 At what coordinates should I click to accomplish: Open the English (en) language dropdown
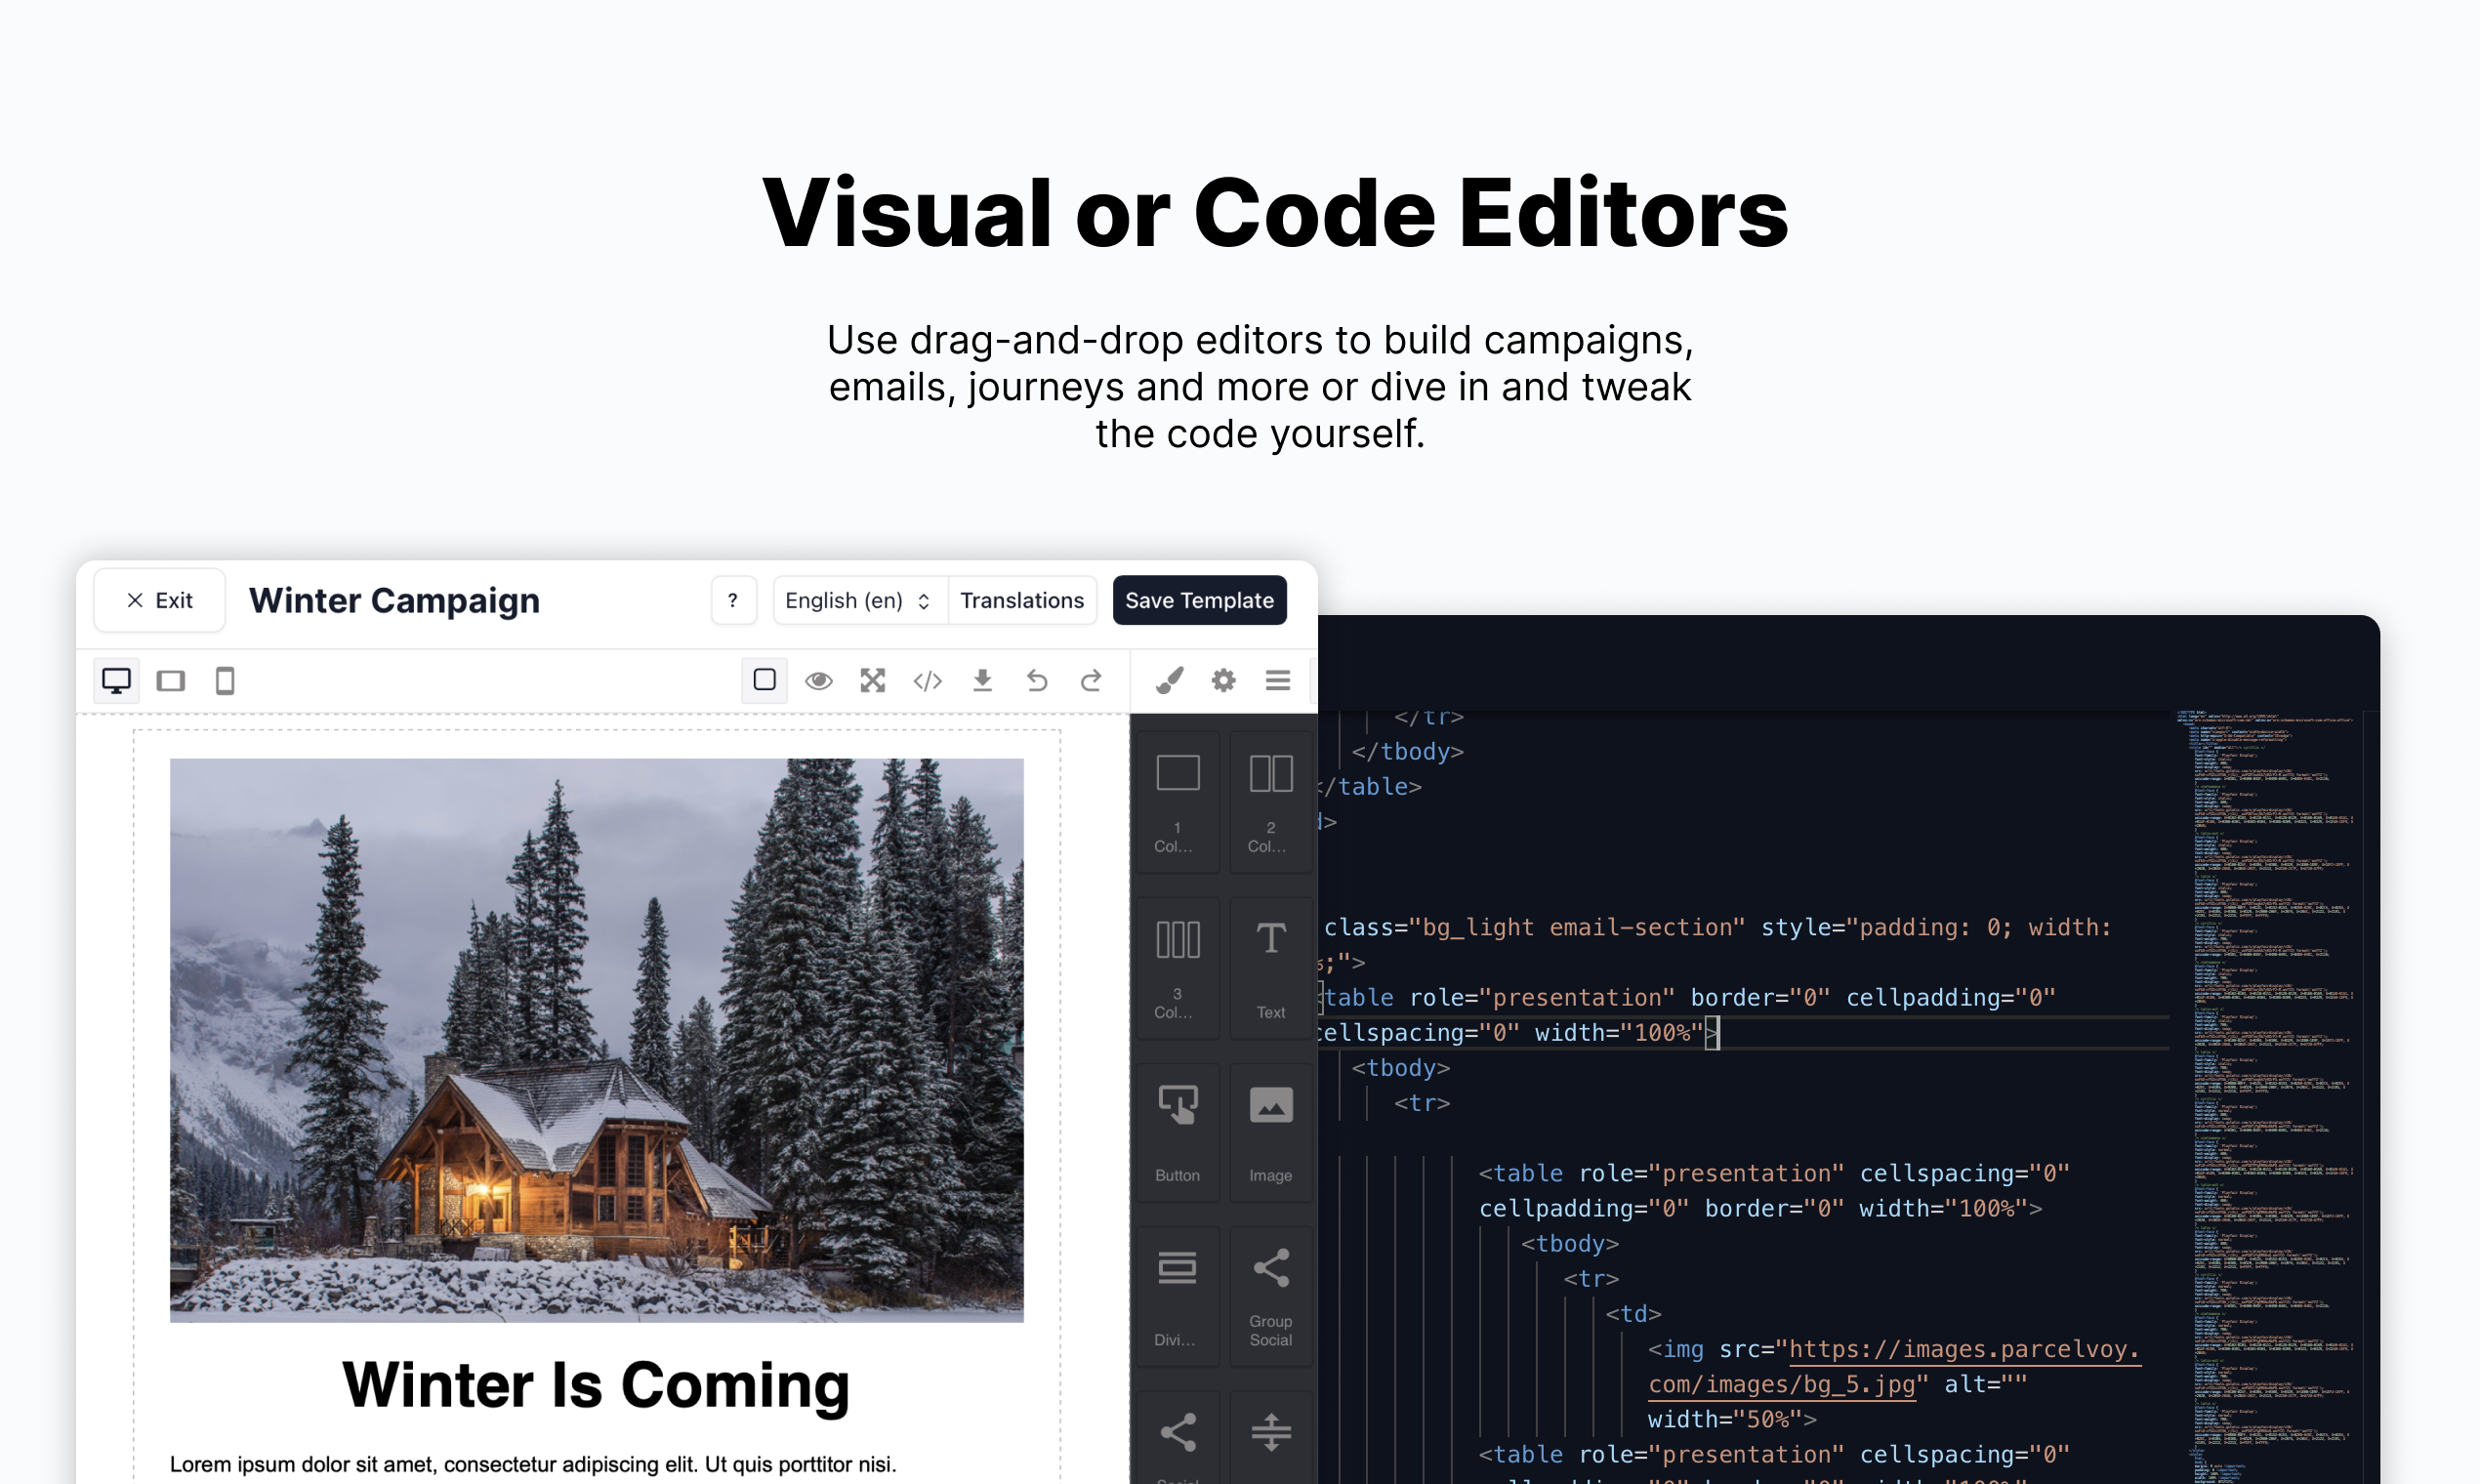pos(859,600)
